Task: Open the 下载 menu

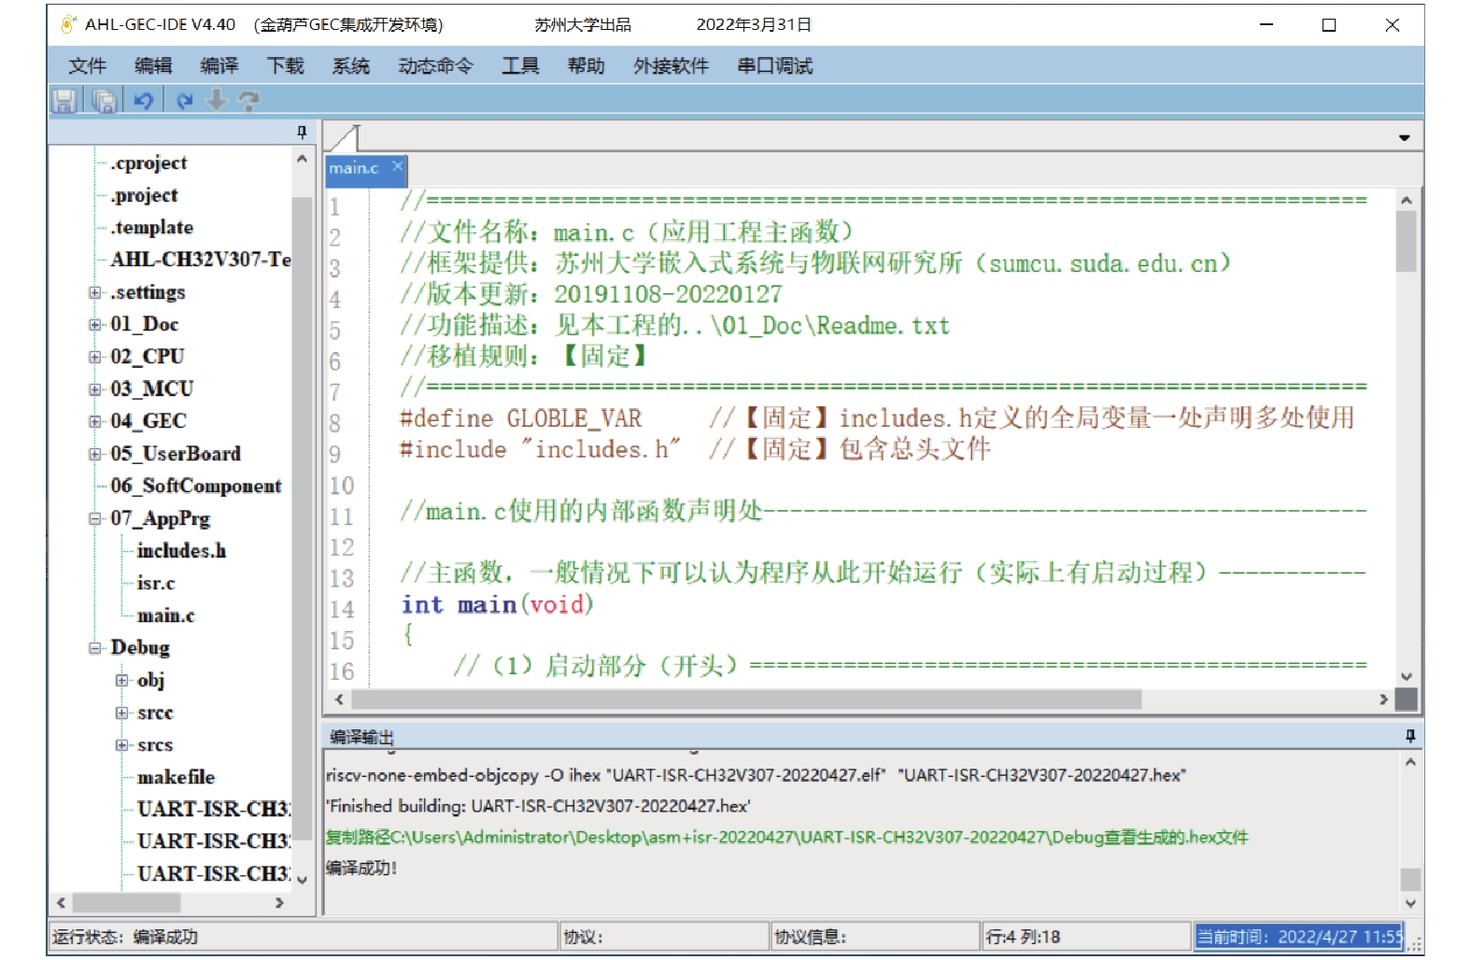Action: click(x=286, y=65)
